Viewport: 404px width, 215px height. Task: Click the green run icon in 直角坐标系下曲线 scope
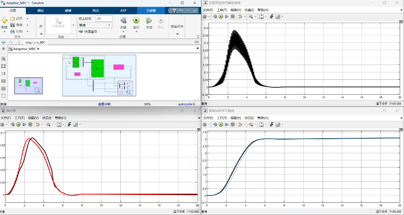(221, 125)
